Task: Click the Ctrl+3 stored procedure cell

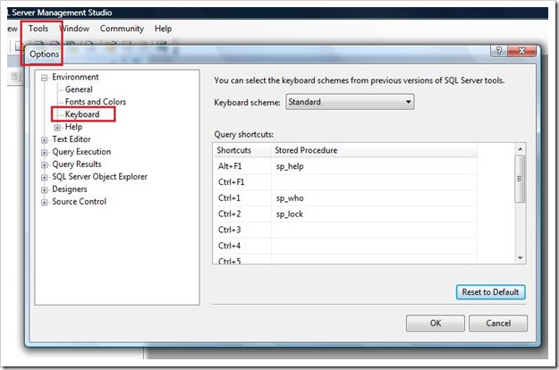Action: pyautogui.click(x=374, y=230)
